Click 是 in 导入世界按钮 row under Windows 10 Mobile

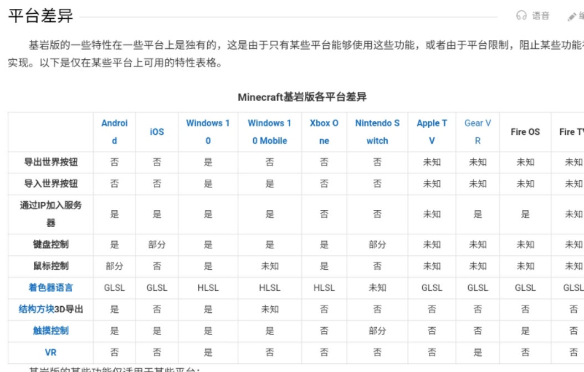point(270,184)
